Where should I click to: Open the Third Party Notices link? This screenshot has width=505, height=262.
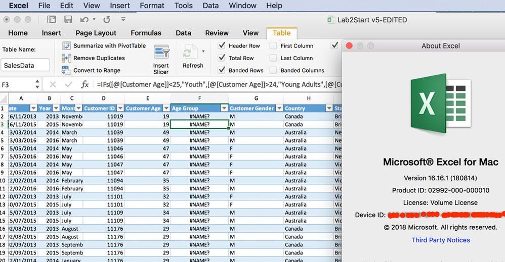click(x=441, y=240)
